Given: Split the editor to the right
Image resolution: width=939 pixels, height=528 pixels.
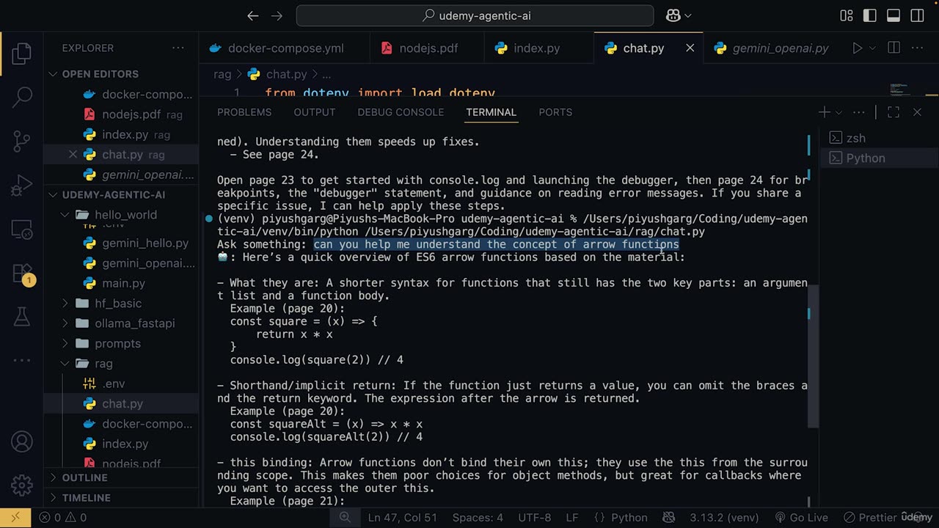Looking at the screenshot, I should 894,48.
